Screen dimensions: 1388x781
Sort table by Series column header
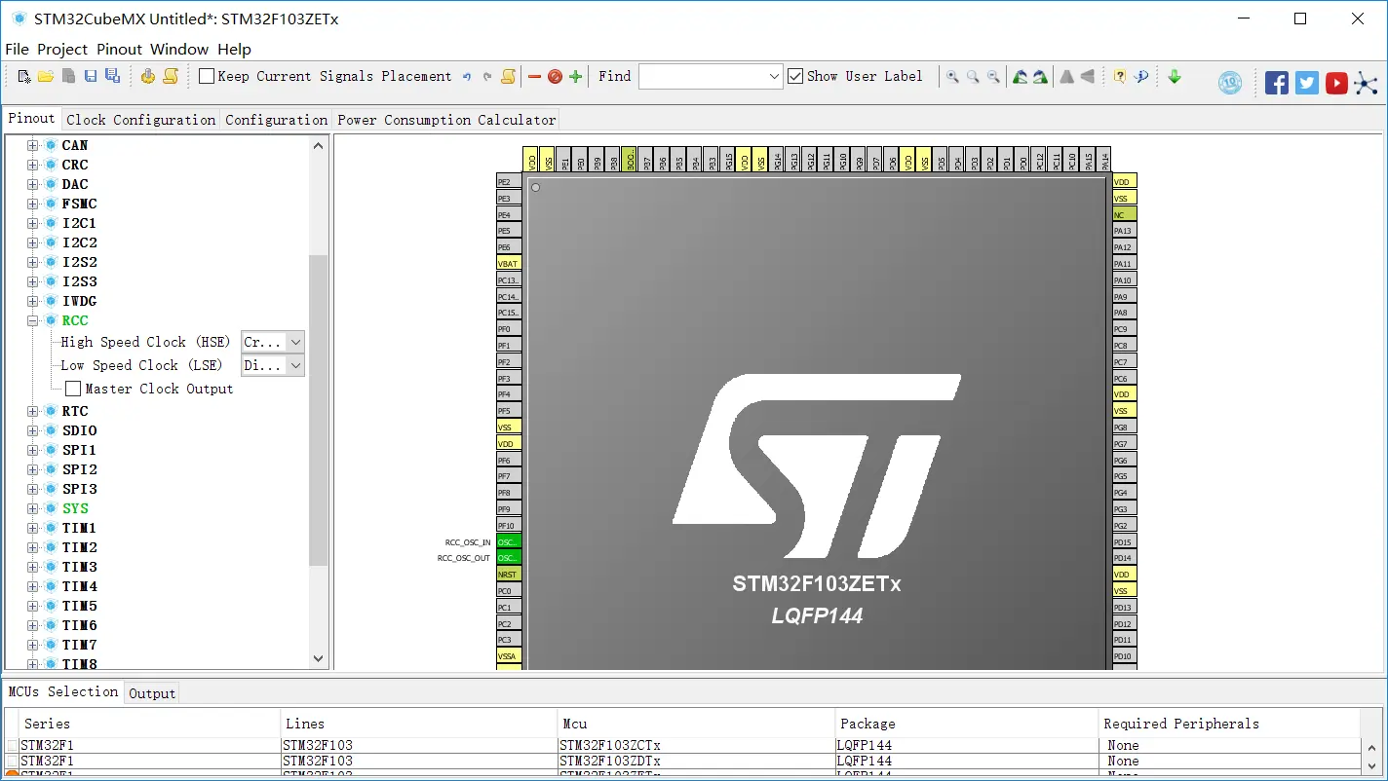point(148,724)
